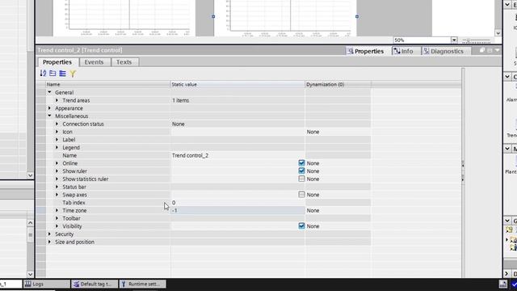Click the collapse-all list icon in properties toolbar
Viewport: 517px width, 291px height.
[x=63, y=74]
